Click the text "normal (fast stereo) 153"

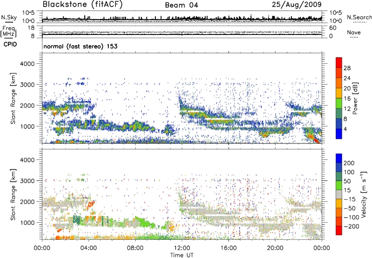pos(80,46)
